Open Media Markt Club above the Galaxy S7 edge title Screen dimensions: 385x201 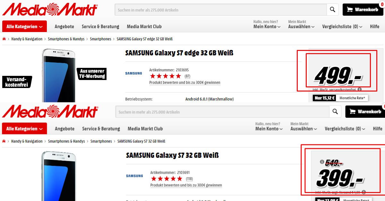[x=144, y=27]
